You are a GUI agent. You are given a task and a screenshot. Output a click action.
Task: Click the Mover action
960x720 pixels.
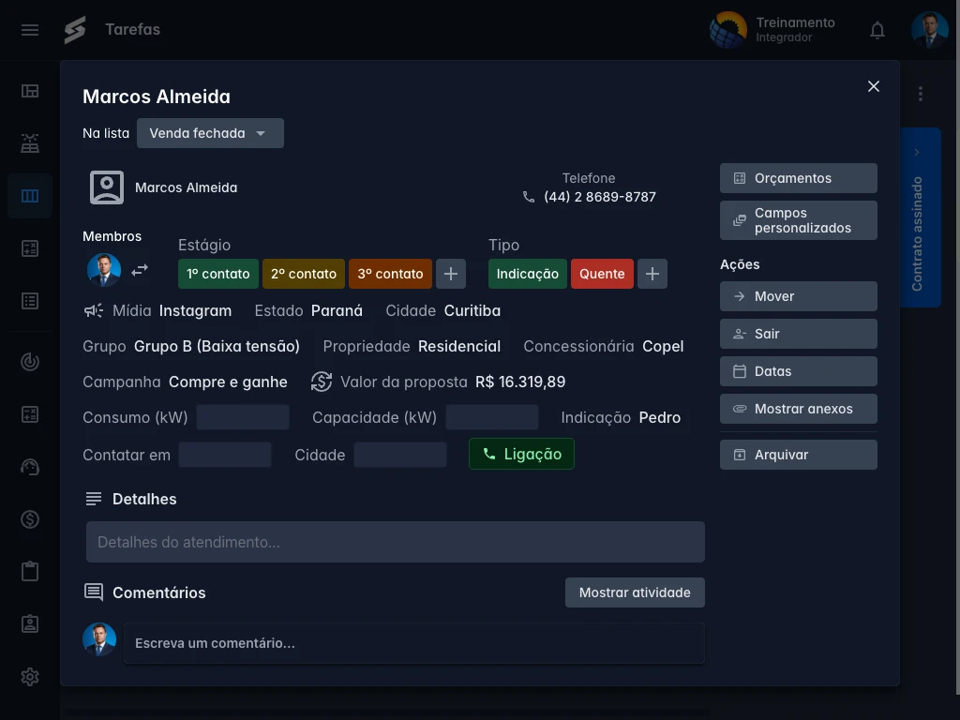[799, 296]
